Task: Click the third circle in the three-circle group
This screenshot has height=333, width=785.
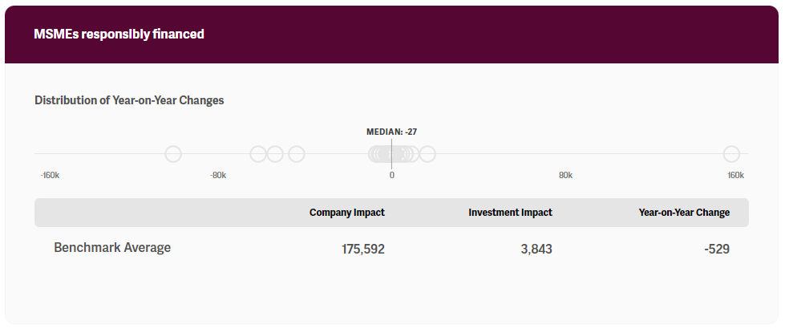Action: coord(297,154)
